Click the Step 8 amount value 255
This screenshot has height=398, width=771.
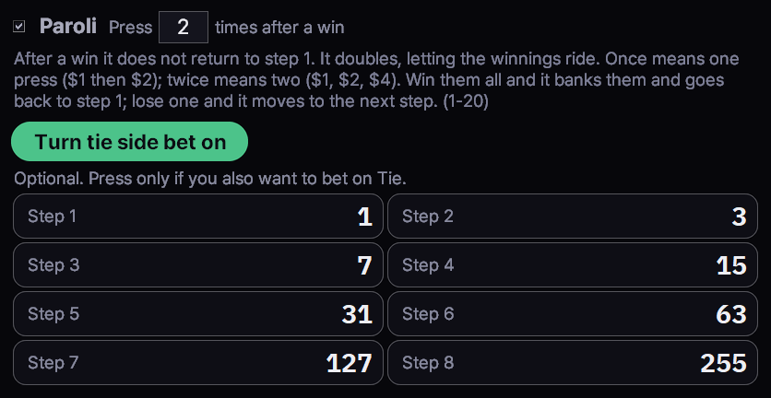[723, 363]
